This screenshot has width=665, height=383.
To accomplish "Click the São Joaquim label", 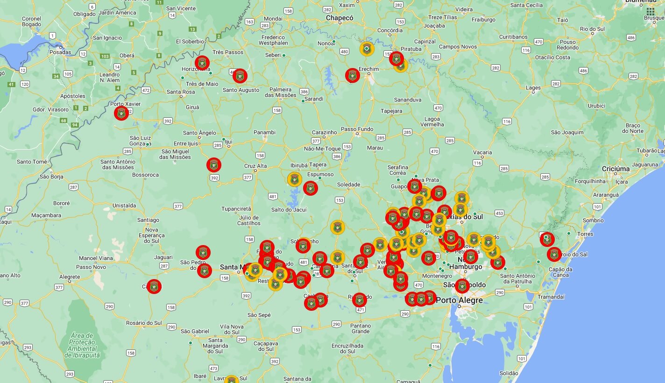I will pos(567,132).
